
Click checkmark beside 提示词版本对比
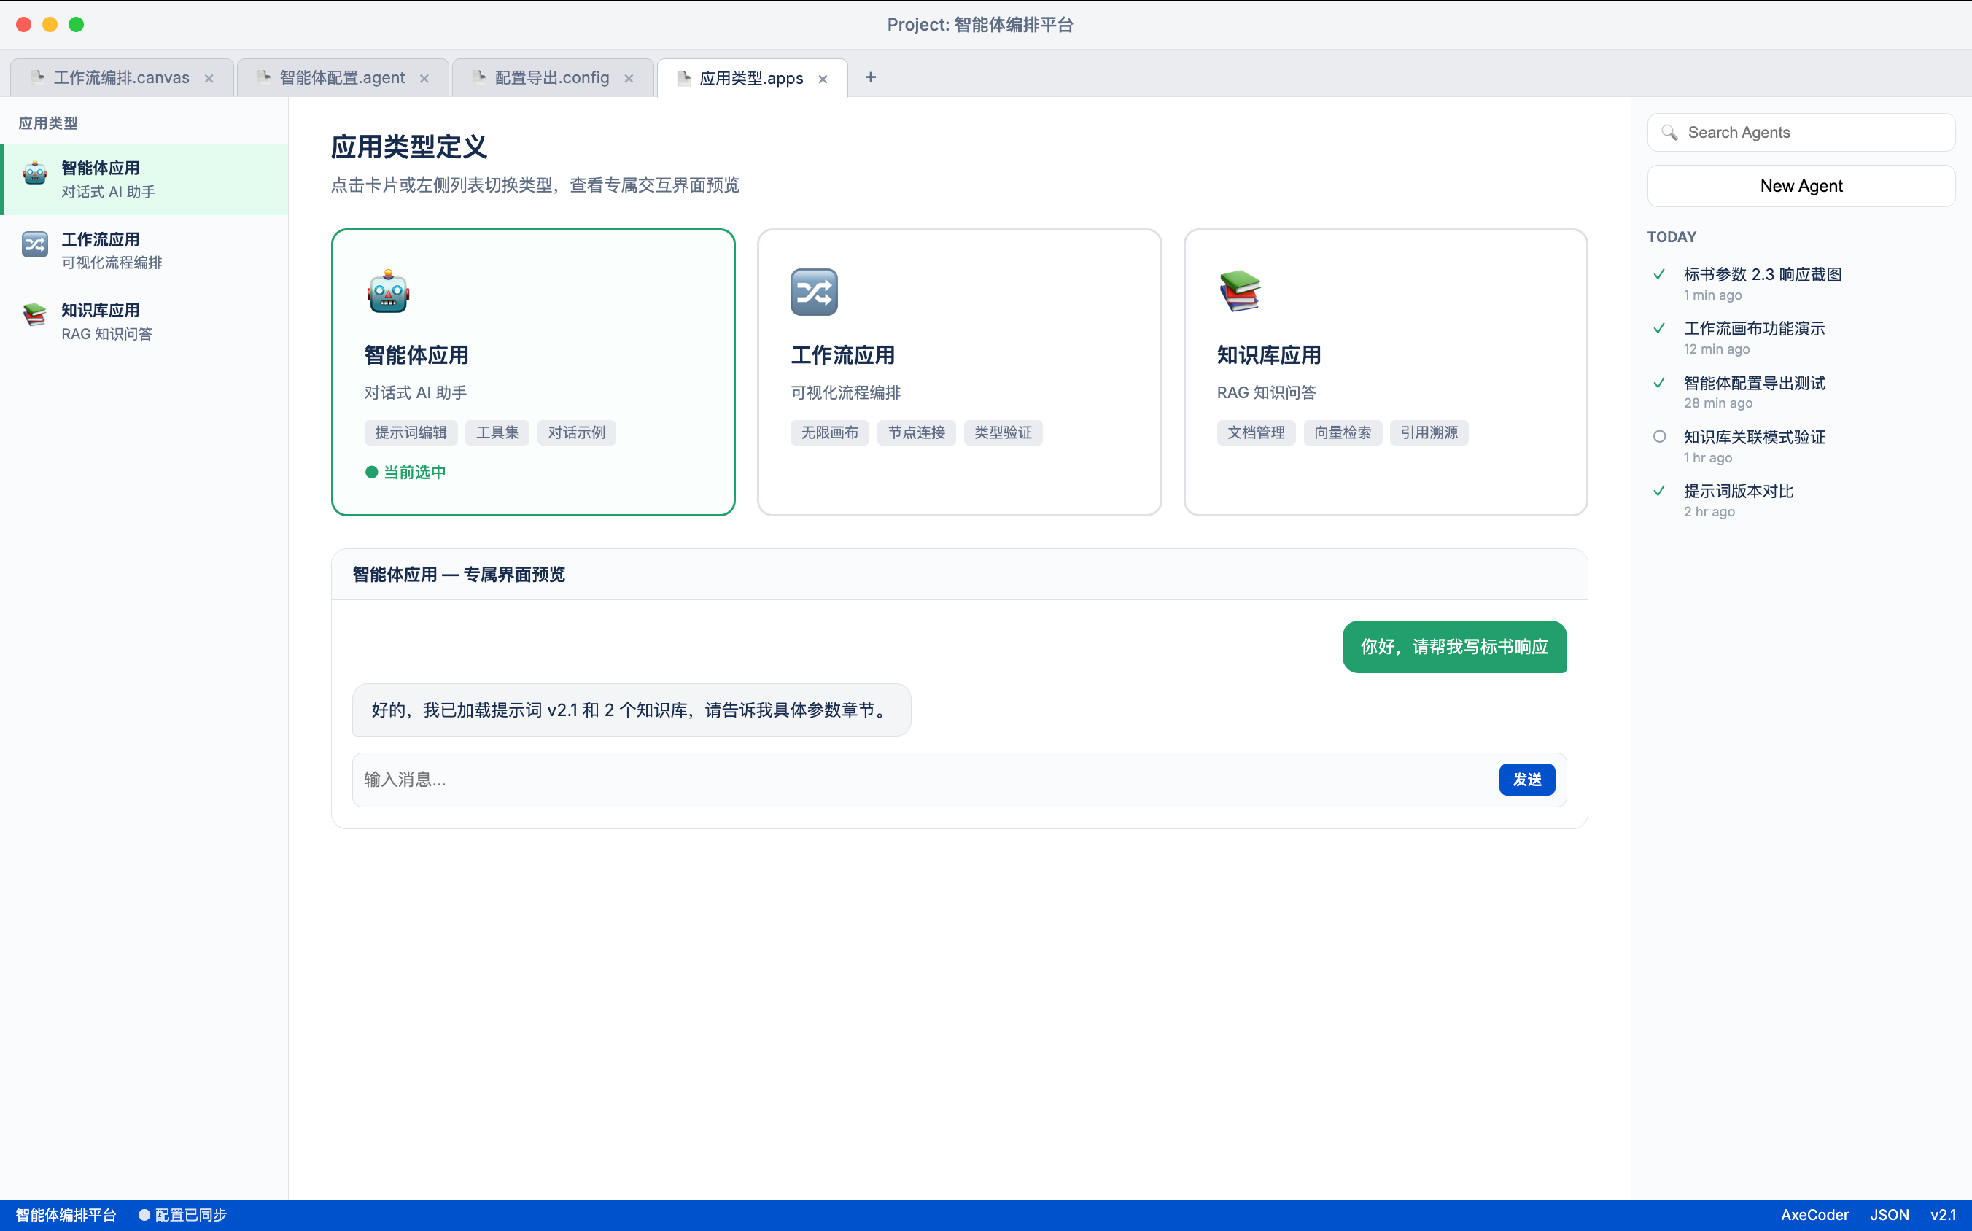tap(1659, 491)
